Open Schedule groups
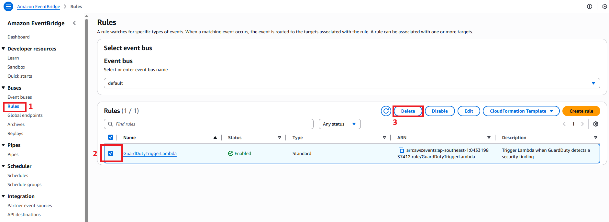This screenshot has height=222, width=609. tap(24, 184)
